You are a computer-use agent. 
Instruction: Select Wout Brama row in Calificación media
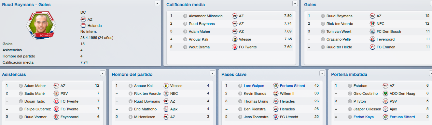231,47
